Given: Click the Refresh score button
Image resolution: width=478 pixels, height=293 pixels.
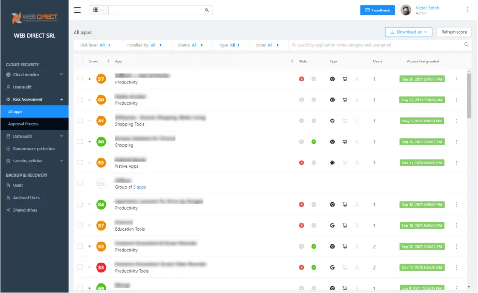Looking at the screenshot, I should click(454, 32).
